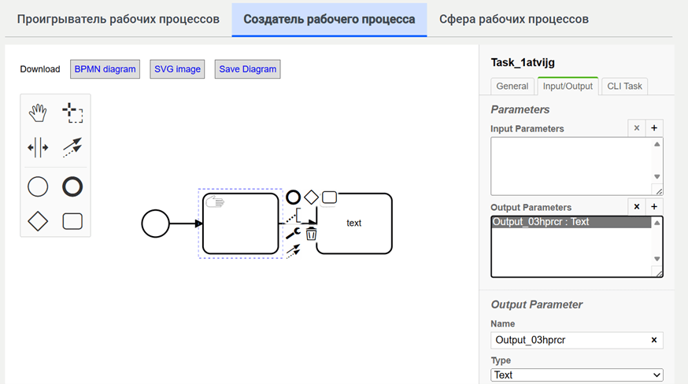This screenshot has height=384, width=688.
Task: Open Создатель рабочего процесса tab
Action: pyautogui.click(x=329, y=20)
